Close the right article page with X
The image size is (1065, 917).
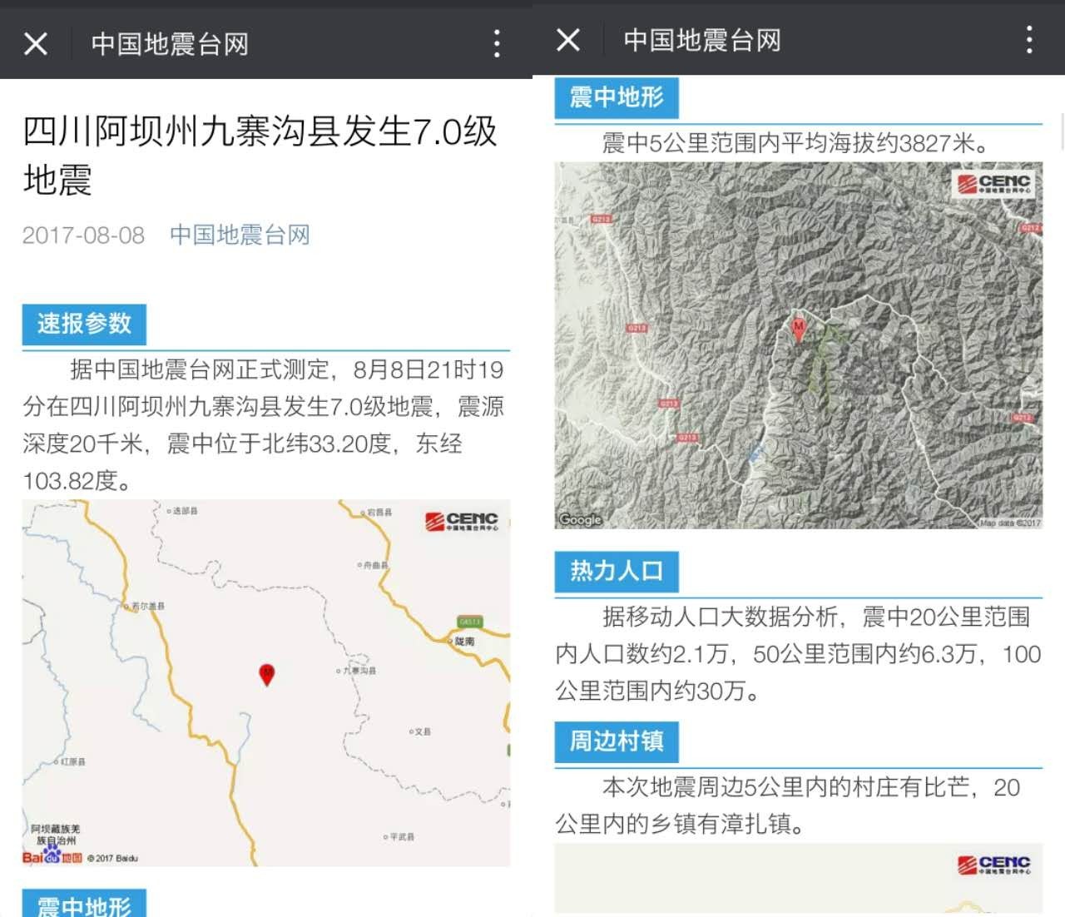tap(568, 39)
